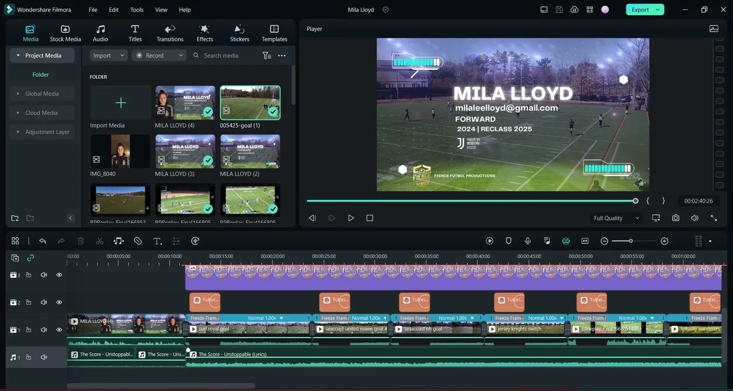733x391 pixels.
Task: Select the Text tool in timeline toolbar
Action: (x=157, y=241)
